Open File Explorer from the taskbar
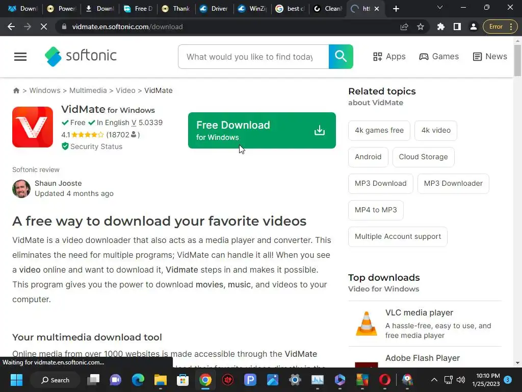This screenshot has height=392, width=522. (x=161, y=380)
